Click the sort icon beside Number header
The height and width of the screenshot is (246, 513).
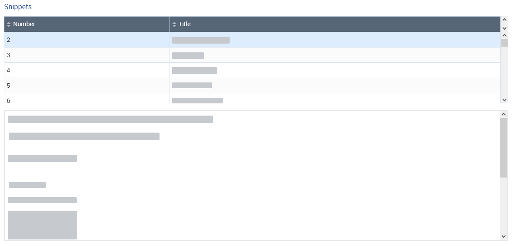(x=9, y=24)
